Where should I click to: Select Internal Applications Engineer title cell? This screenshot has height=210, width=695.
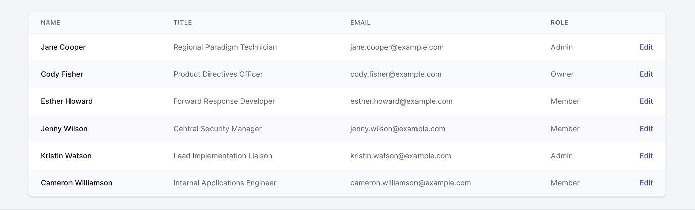(x=225, y=183)
